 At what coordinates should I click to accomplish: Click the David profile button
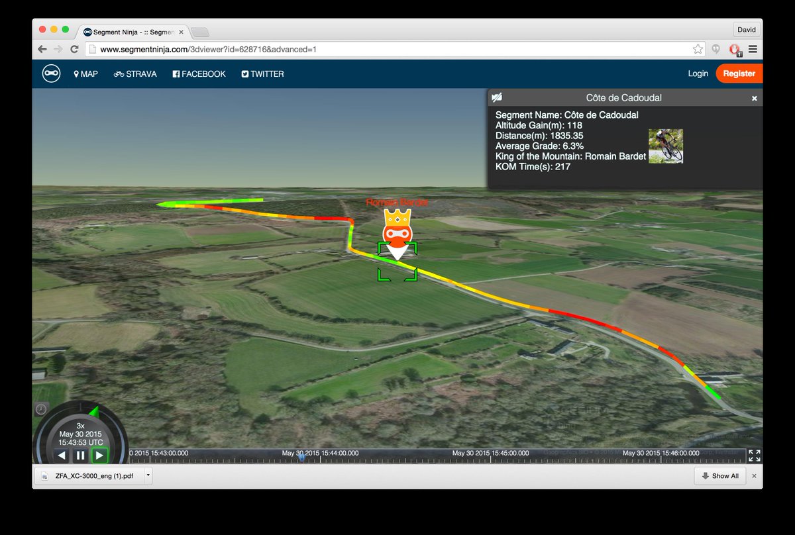(747, 30)
